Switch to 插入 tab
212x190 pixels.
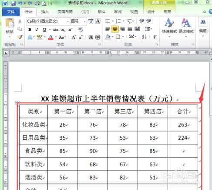point(45,12)
